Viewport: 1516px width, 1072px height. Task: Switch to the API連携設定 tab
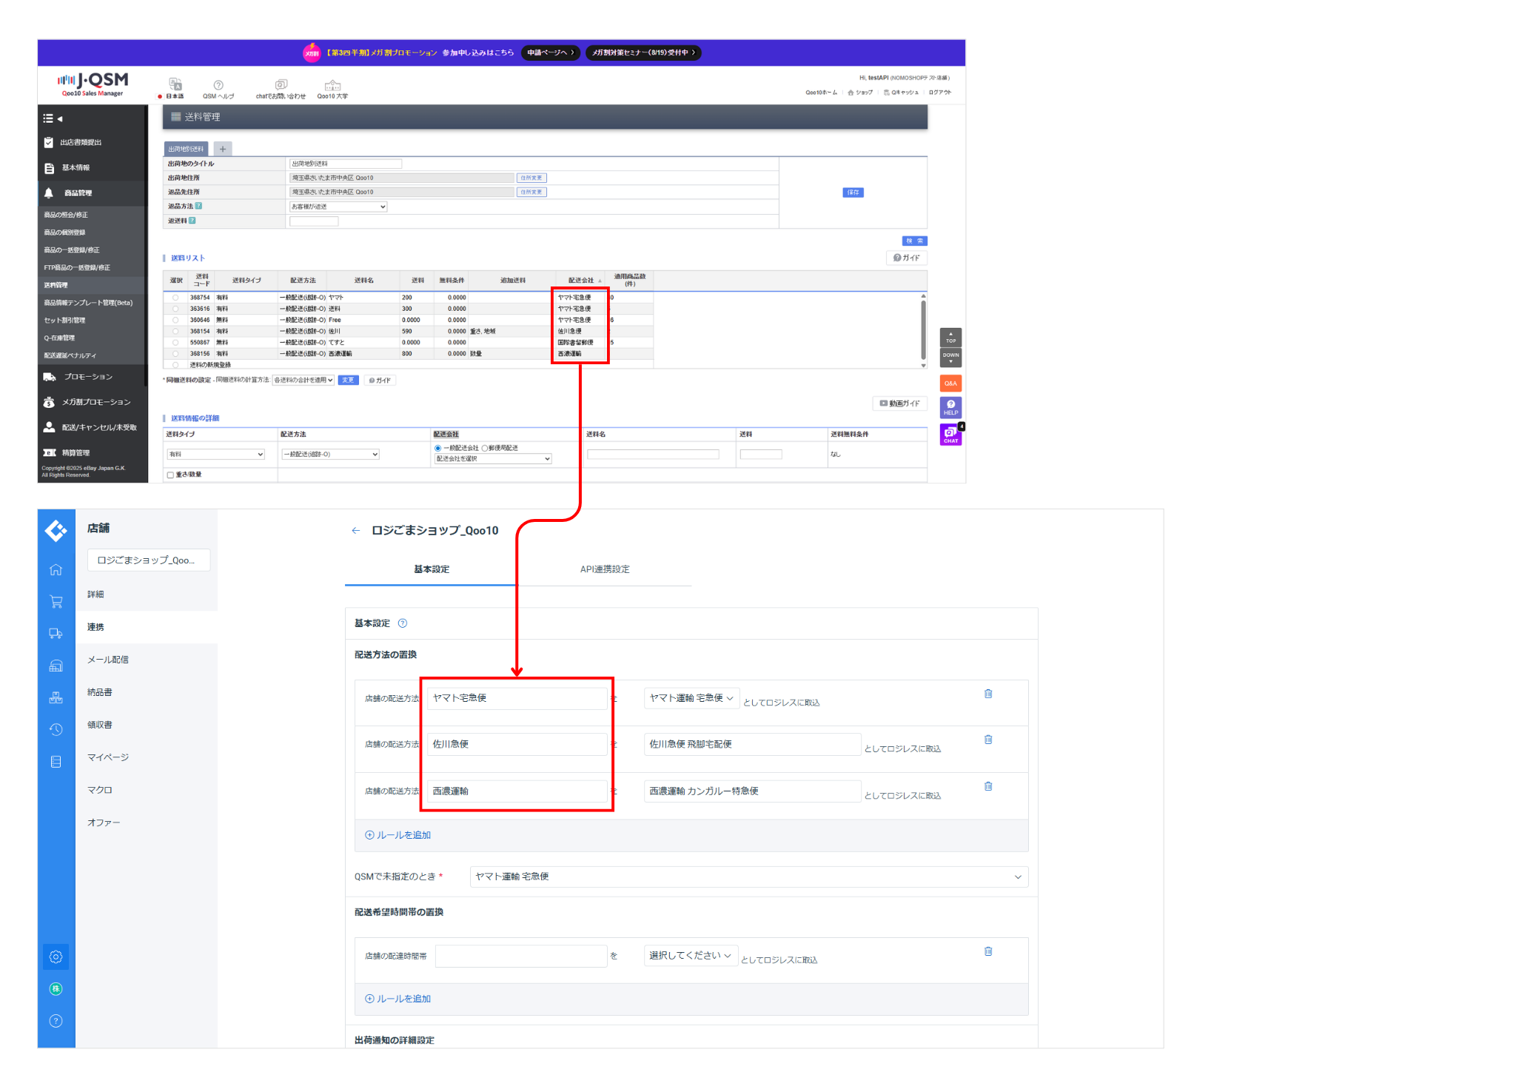[605, 569]
